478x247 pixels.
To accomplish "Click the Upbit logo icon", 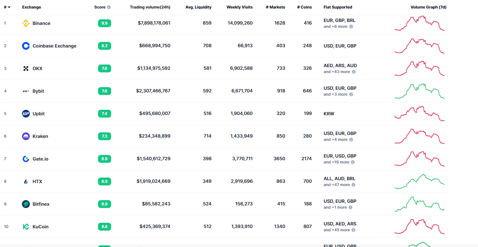I will (x=26, y=114).
